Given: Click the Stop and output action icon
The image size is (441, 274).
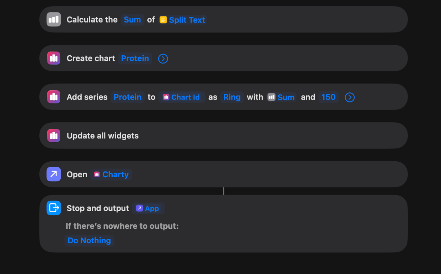Looking at the screenshot, I should (54, 208).
